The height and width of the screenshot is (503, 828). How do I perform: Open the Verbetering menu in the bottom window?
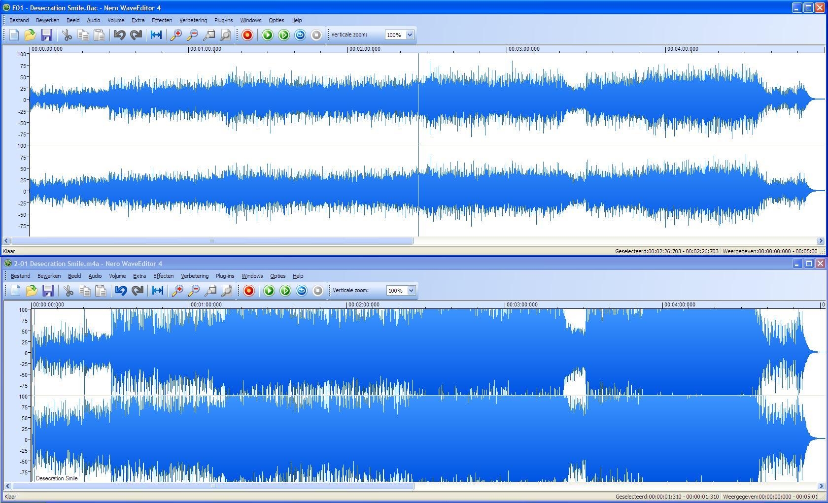tap(194, 276)
